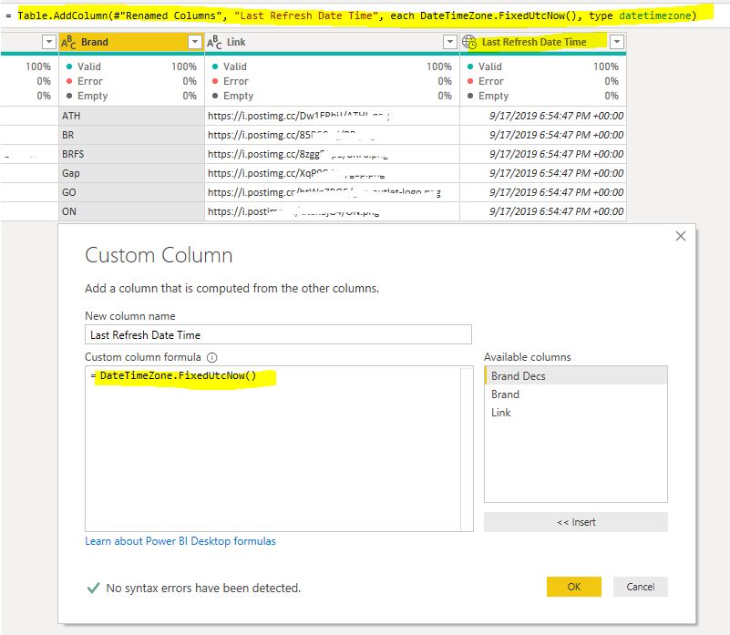Click the ON cell in Brand column

[x=131, y=211]
